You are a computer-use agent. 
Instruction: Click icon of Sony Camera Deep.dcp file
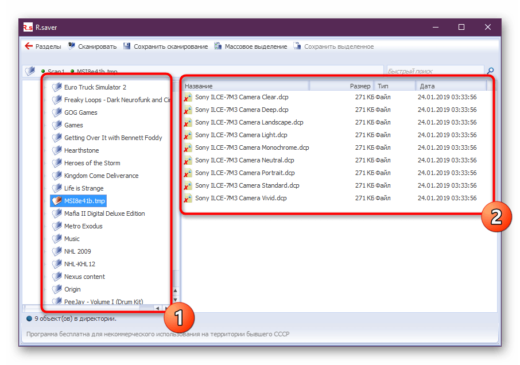(x=188, y=110)
